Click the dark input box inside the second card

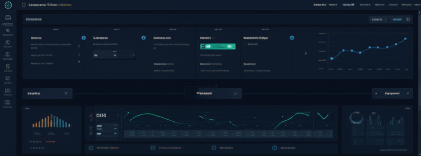tap(114, 55)
